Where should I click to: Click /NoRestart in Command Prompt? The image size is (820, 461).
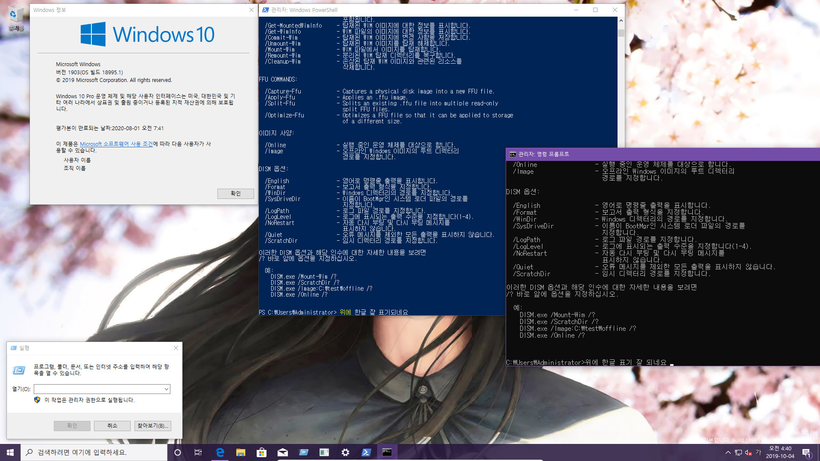click(x=530, y=253)
